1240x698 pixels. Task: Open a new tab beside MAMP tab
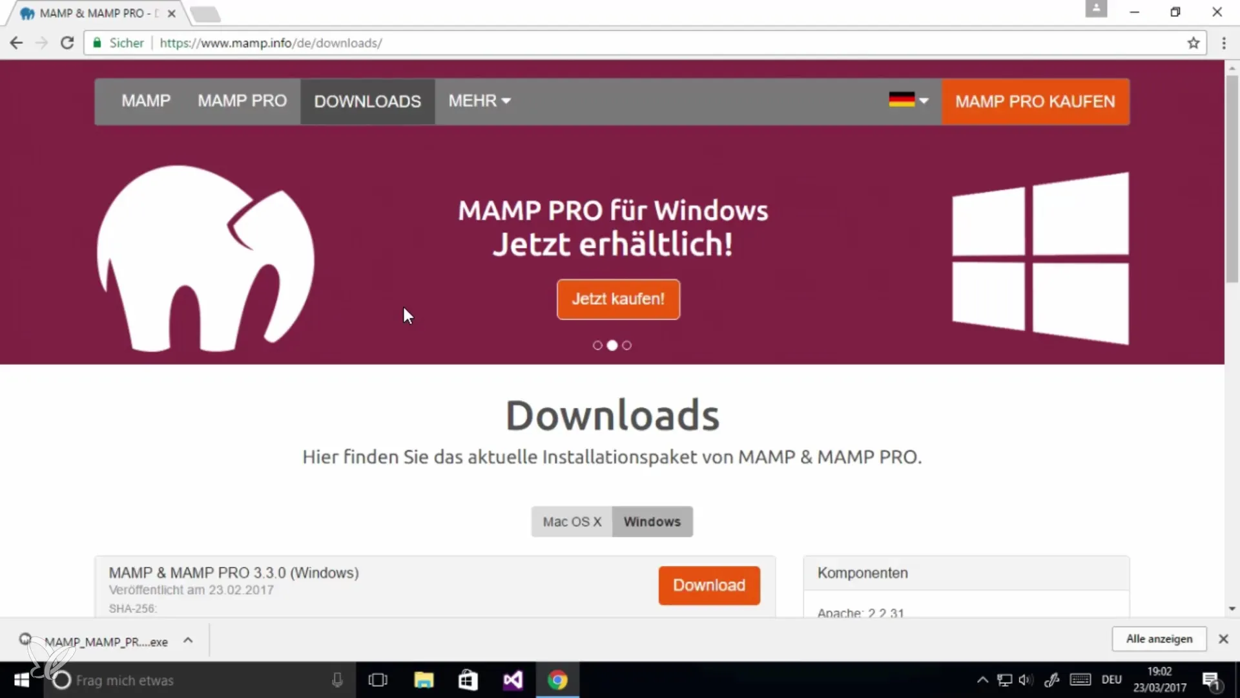pyautogui.click(x=205, y=14)
